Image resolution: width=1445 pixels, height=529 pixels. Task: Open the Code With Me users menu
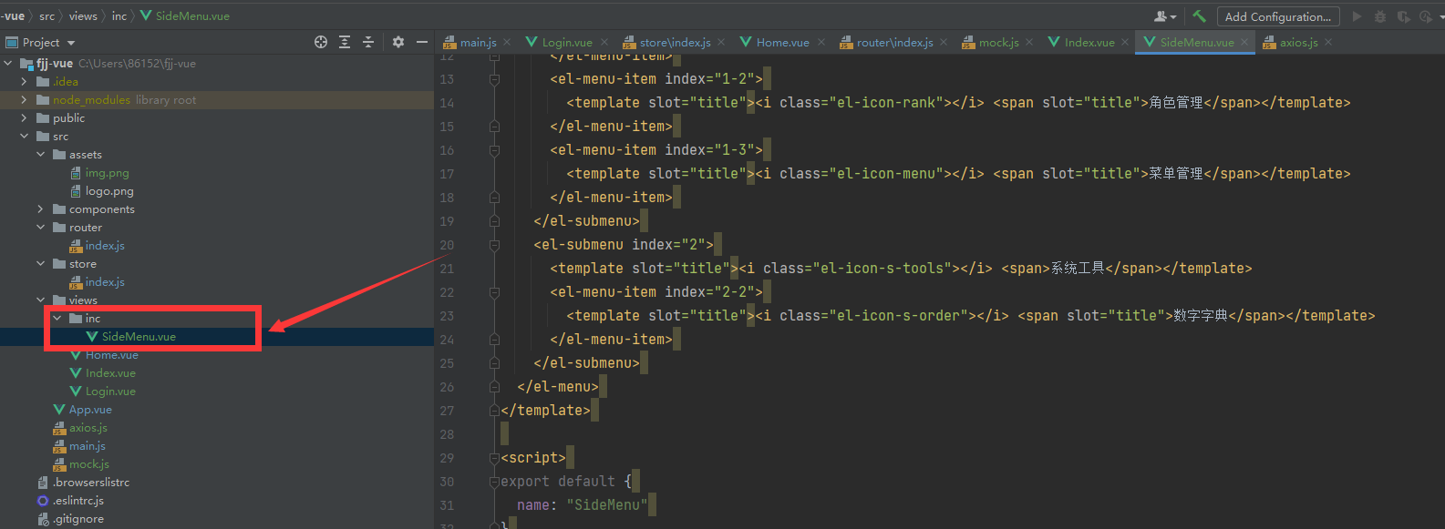click(1165, 16)
